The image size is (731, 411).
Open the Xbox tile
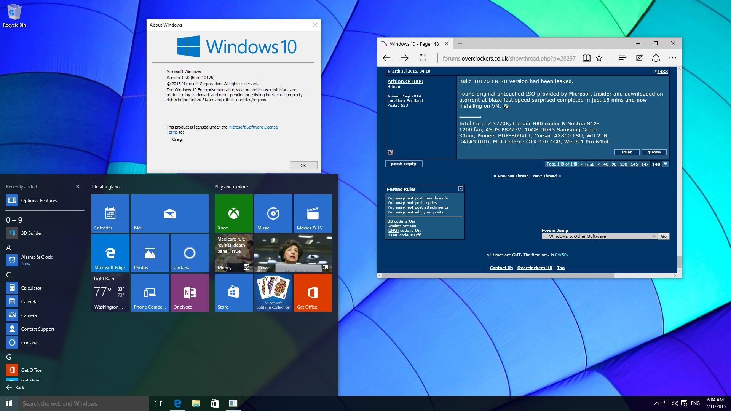[233, 213]
